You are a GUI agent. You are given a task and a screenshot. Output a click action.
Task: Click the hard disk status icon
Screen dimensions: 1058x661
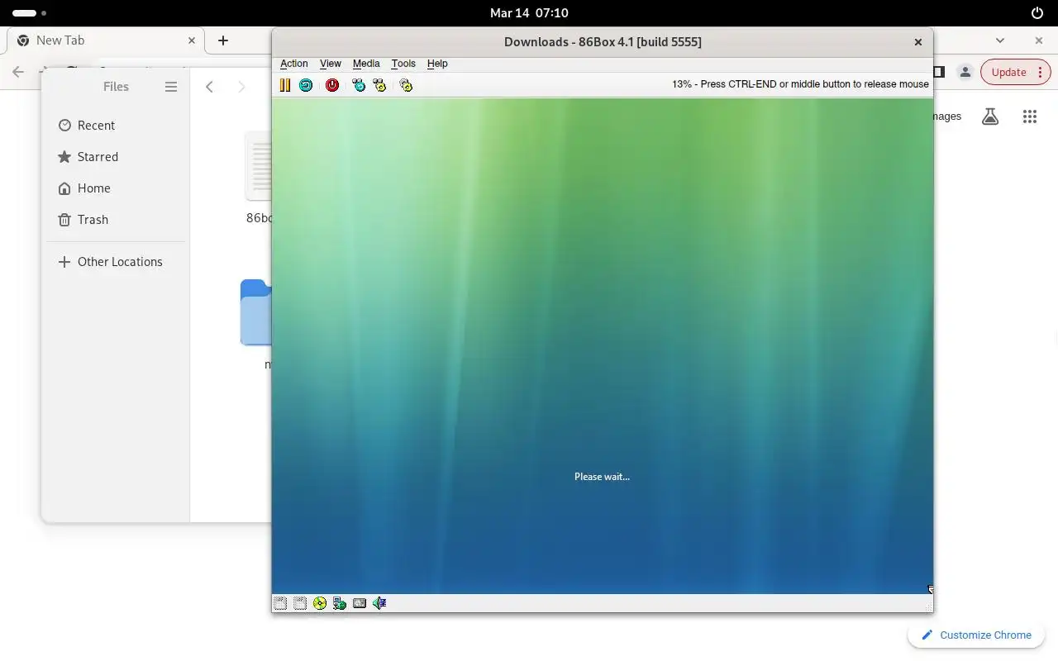(360, 603)
